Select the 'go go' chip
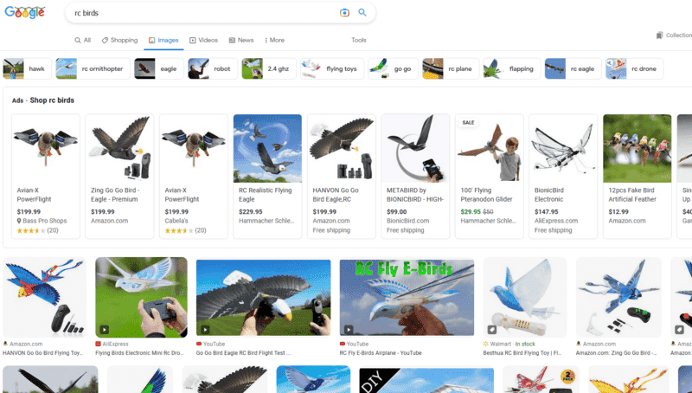The width and height of the screenshot is (692, 393). click(393, 69)
